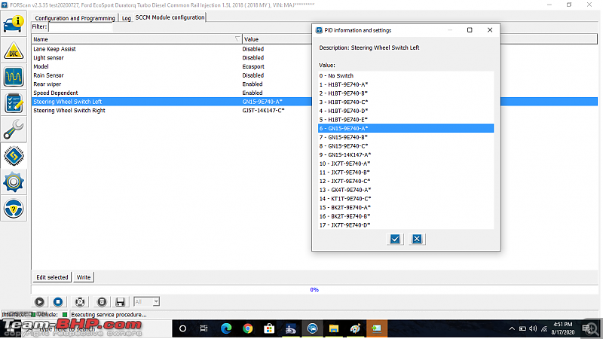This screenshot has height=339, width=603.
Task: Choose value 11 - JX7T-9E740-B*
Action: tap(406, 173)
